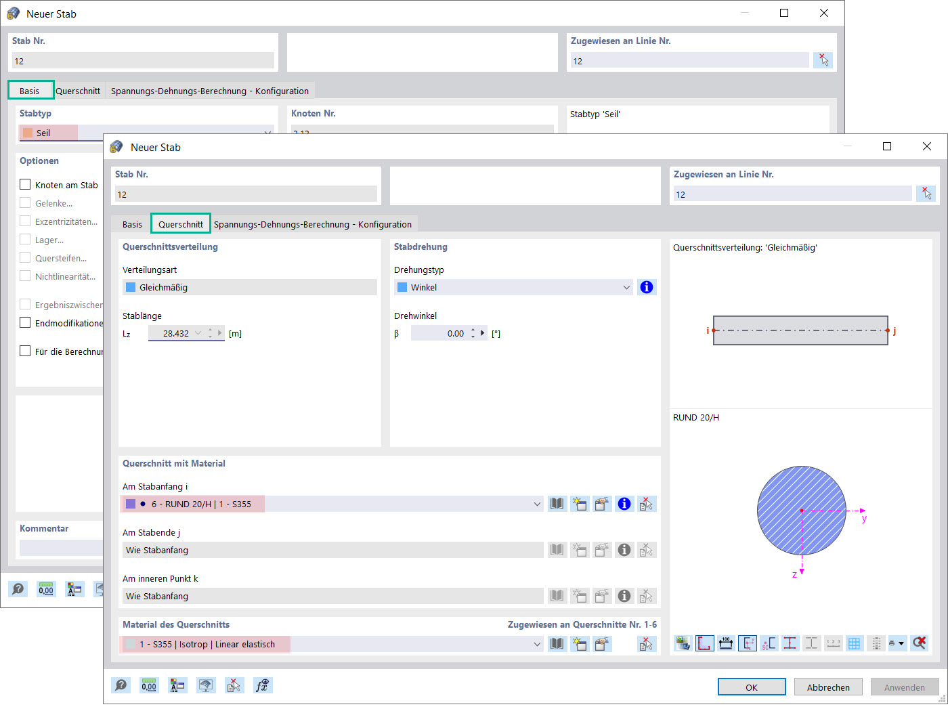948x711 pixels.
Task: Open material library in Material des Querschnitts row
Action: pyautogui.click(x=557, y=644)
